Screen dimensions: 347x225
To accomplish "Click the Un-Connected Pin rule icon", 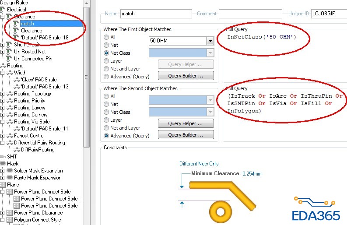I will [x=9, y=59].
